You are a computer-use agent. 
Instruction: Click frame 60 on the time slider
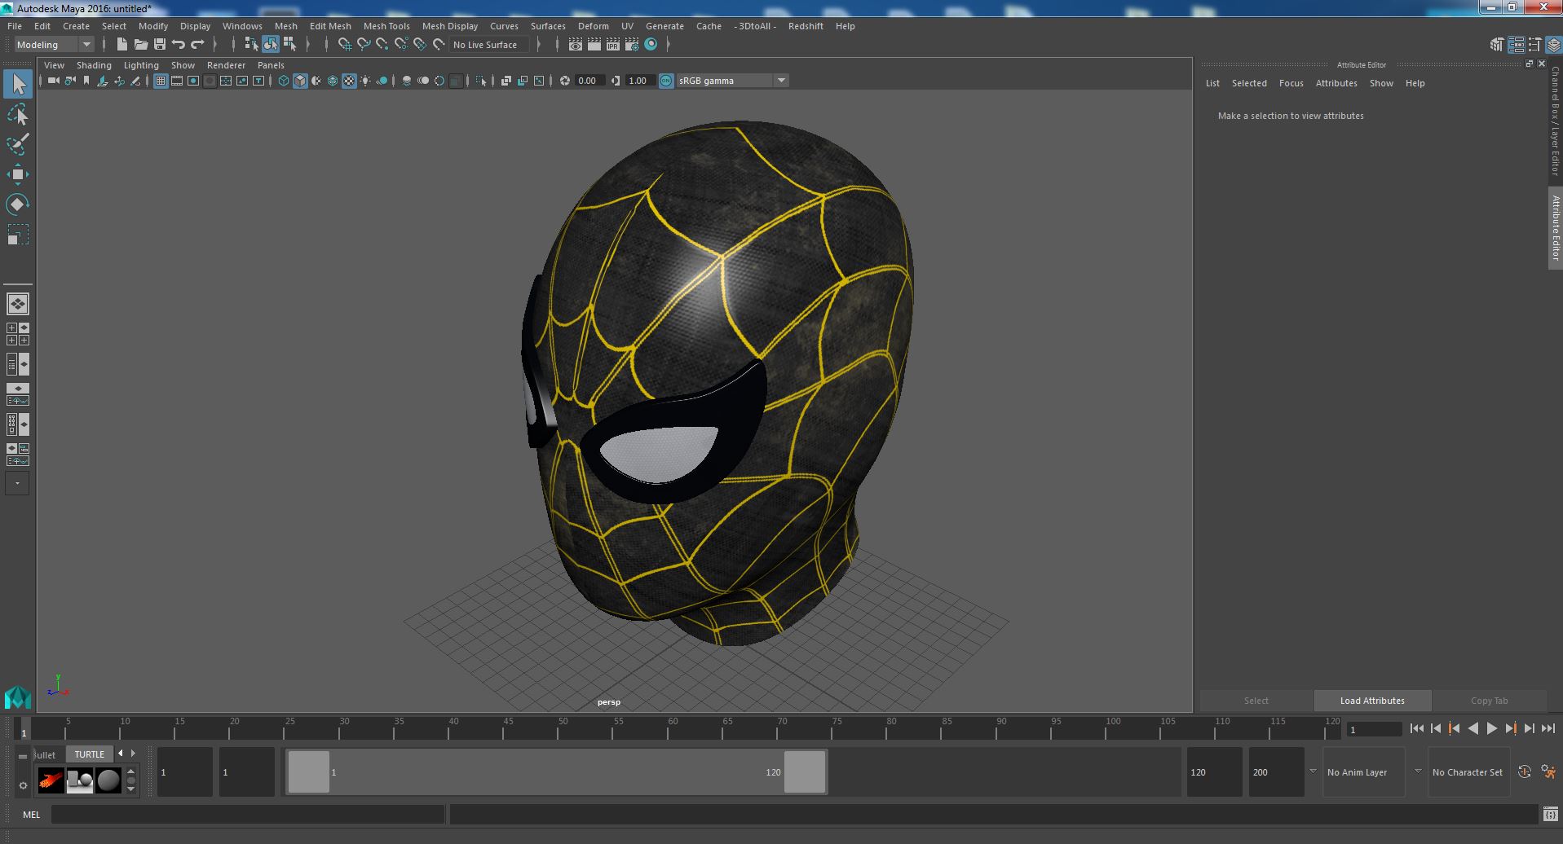click(x=673, y=728)
